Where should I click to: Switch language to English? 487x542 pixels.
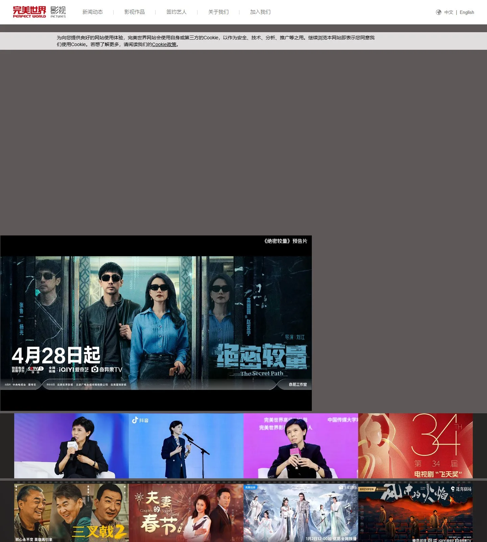[467, 12]
